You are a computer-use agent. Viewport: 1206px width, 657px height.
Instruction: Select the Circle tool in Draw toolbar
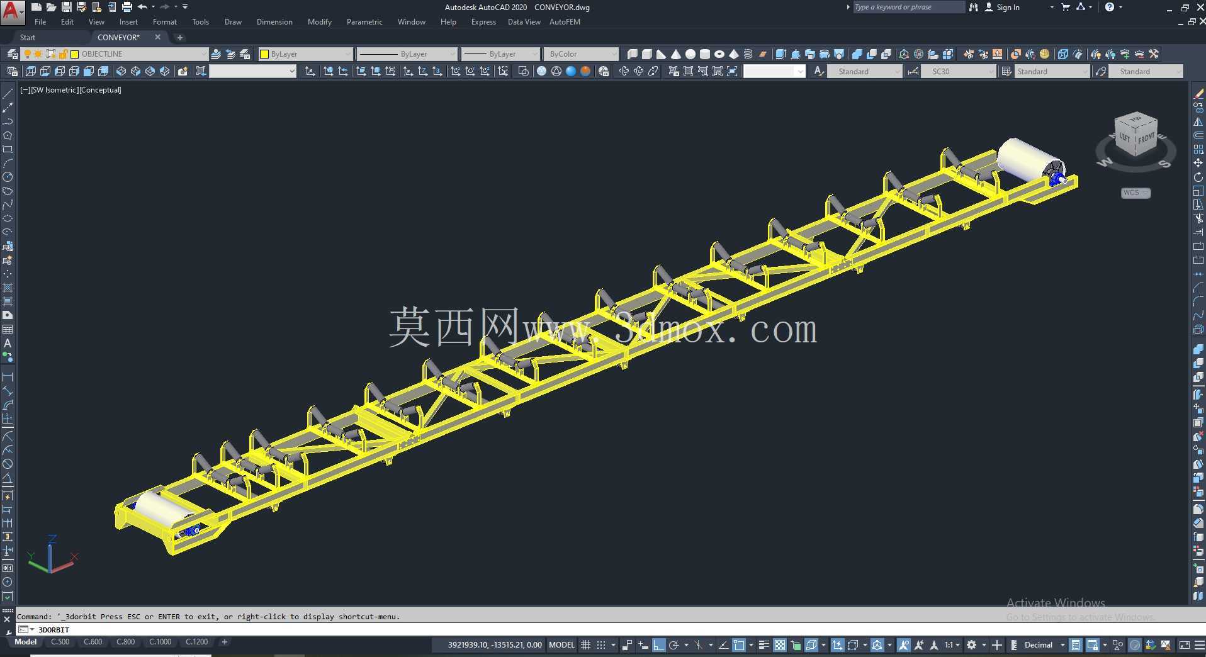8,177
